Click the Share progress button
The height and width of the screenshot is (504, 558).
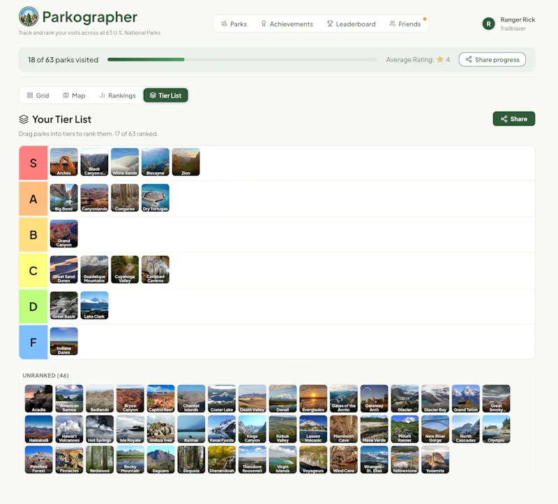coord(492,59)
